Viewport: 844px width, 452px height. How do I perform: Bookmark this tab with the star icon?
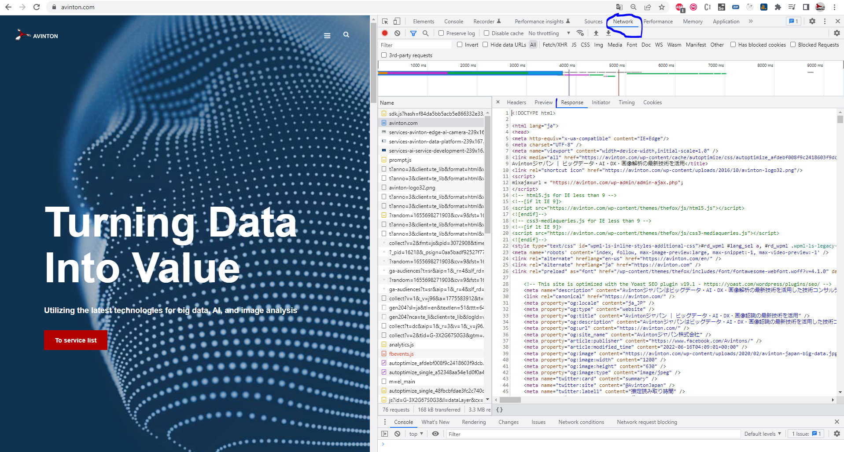(x=661, y=7)
